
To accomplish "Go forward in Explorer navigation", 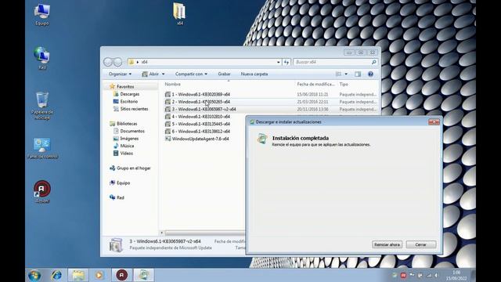I will (x=117, y=62).
